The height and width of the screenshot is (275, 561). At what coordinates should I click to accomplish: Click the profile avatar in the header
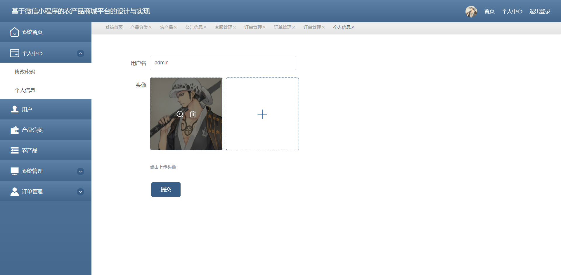tap(471, 11)
